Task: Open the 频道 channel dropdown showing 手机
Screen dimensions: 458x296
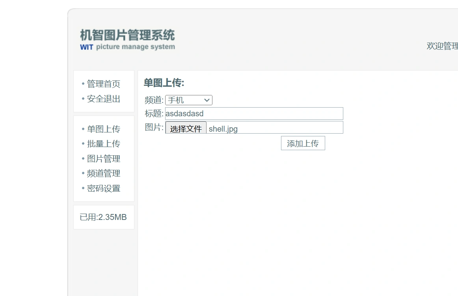Action: coord(188,100)
